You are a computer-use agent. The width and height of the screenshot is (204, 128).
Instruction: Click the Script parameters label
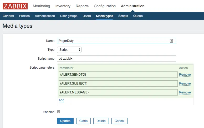(x=42, y=68)
